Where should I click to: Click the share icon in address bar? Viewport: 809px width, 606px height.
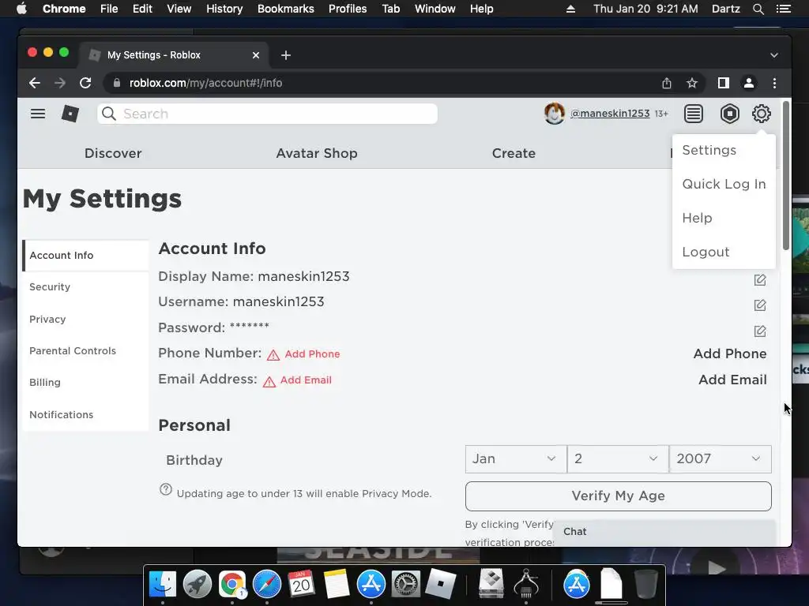coord(667,83)
